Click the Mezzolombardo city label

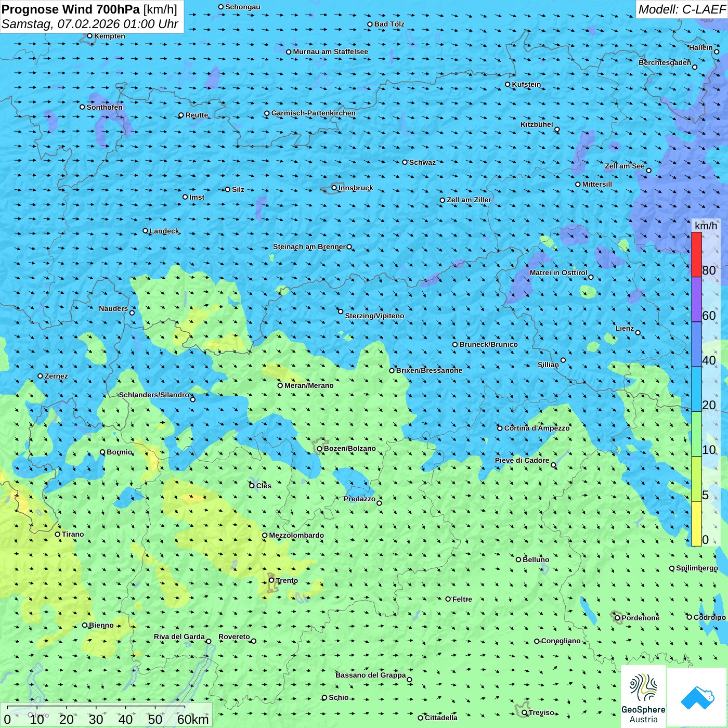(296, 535)
